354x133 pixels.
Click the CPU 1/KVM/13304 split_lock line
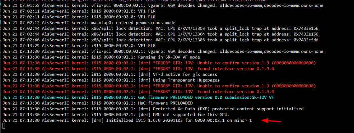(160, 34)
